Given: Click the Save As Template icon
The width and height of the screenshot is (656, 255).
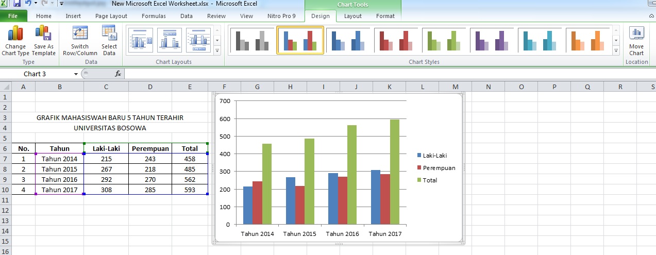Looking at the screenshot, I should click(x=44, y=41).
